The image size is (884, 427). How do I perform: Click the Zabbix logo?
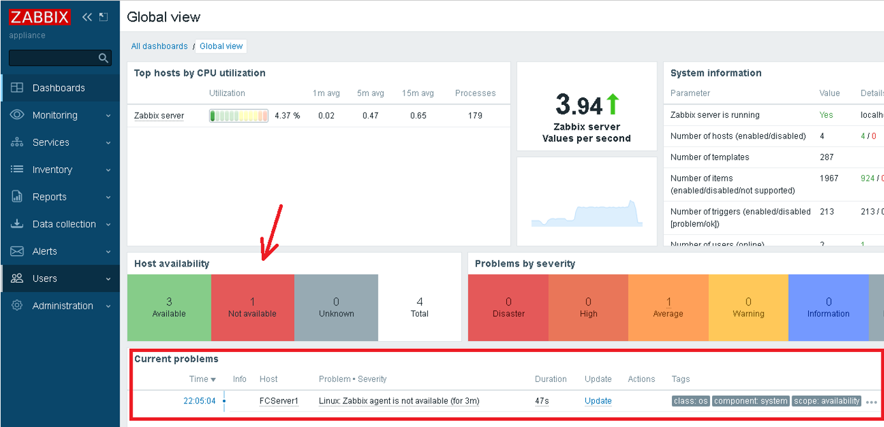pos(39,17)
